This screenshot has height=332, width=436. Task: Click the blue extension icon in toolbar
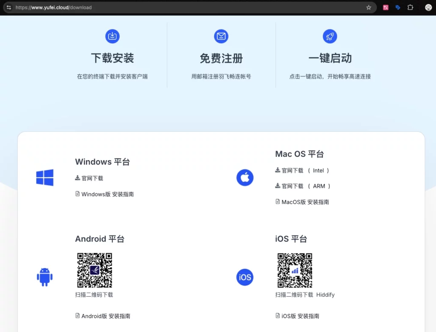coord(398,7)
